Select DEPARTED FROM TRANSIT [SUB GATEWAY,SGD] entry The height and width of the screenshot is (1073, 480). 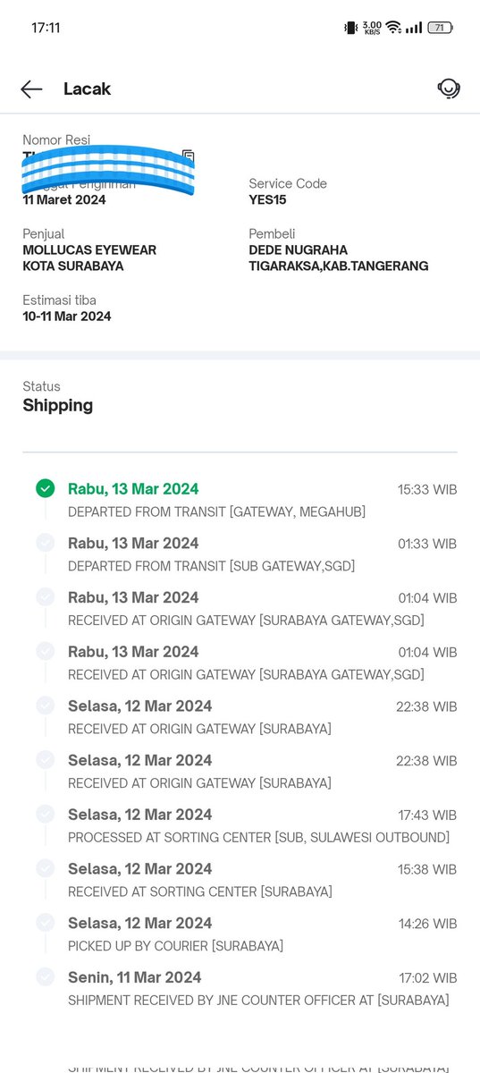click(x=240, y=554)
